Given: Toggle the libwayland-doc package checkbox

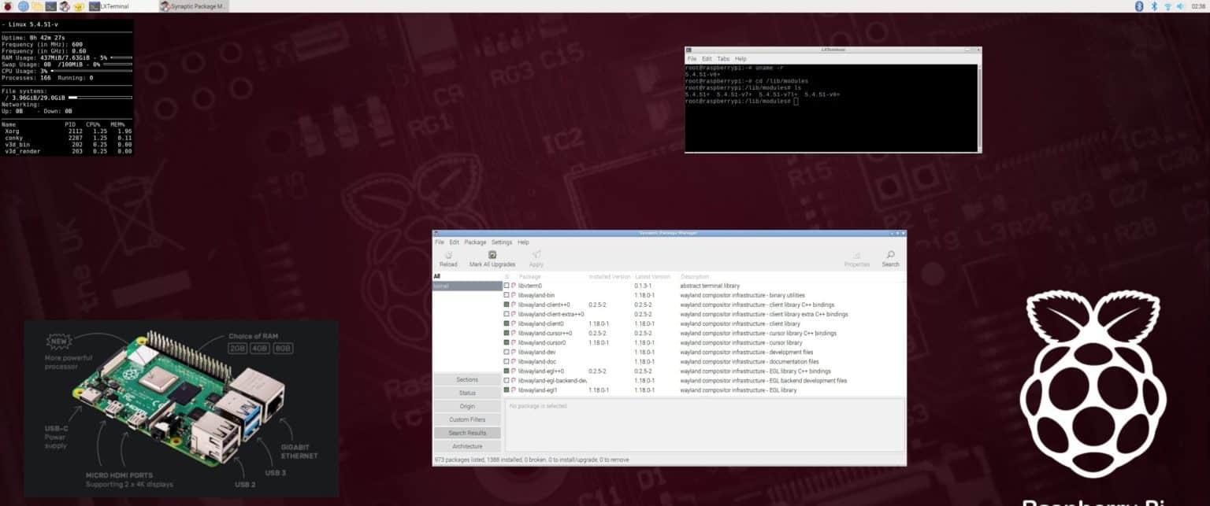Looking at the screenshot, I should click(x=507, y=362).
